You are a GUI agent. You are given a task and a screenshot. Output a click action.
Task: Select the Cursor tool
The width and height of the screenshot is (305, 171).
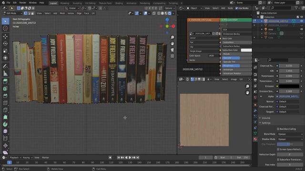(x=5, y=28)
